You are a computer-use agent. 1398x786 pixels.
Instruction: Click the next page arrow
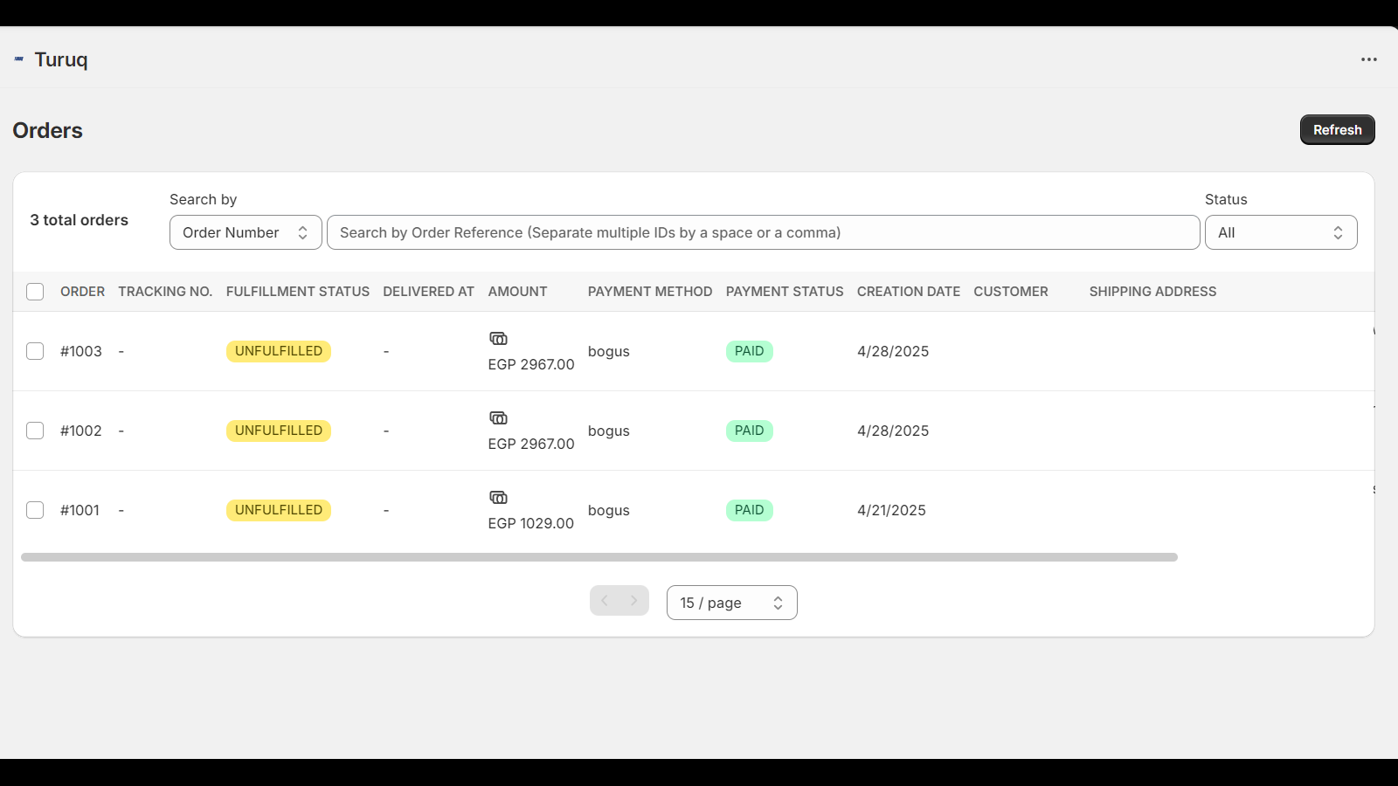(633, 601)
